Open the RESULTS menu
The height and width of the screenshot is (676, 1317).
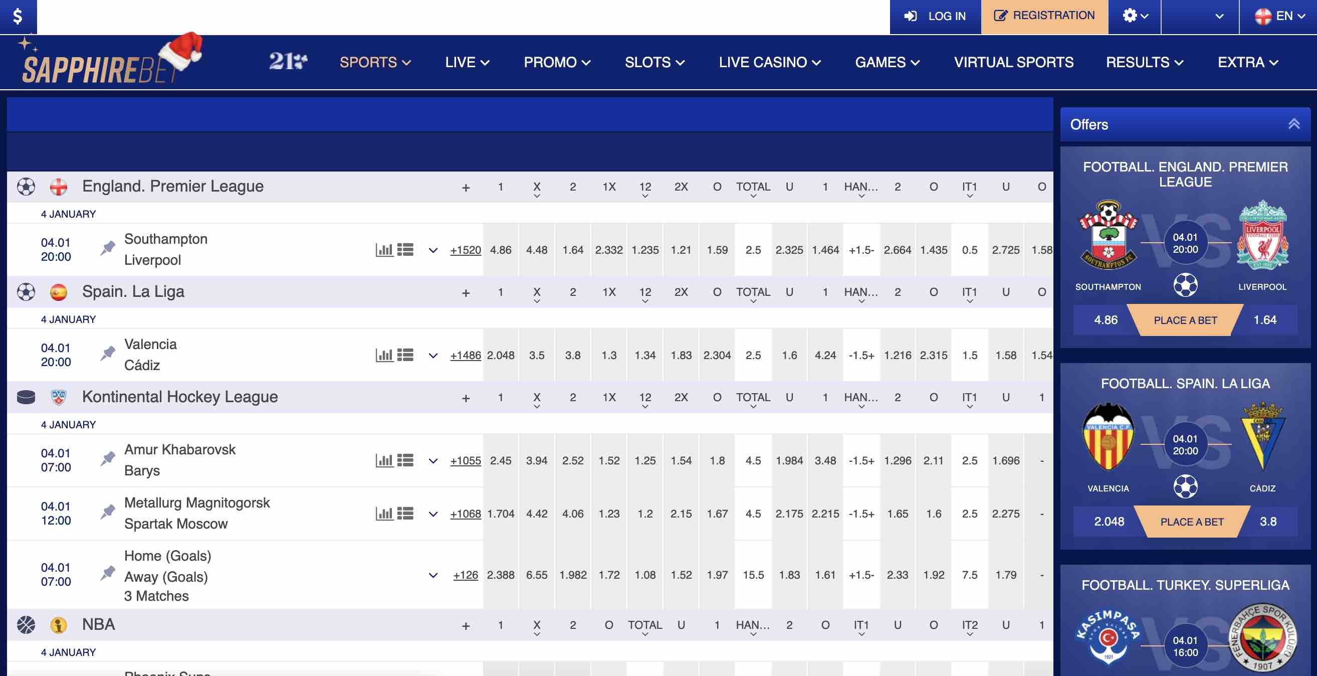(1144, 62)
